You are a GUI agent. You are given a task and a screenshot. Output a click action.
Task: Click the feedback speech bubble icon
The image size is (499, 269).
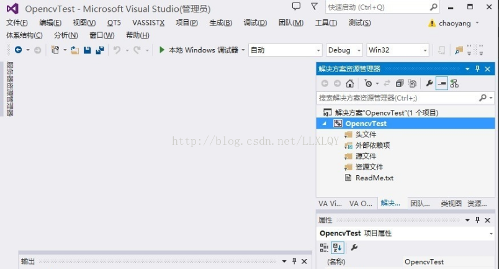296,6
